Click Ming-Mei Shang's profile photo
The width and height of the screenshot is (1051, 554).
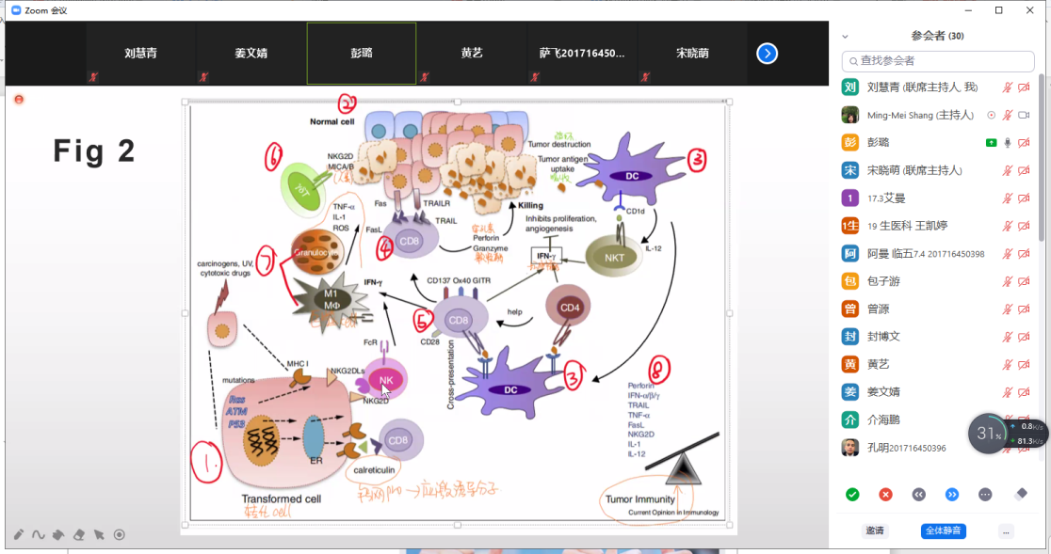pos(849,115)
